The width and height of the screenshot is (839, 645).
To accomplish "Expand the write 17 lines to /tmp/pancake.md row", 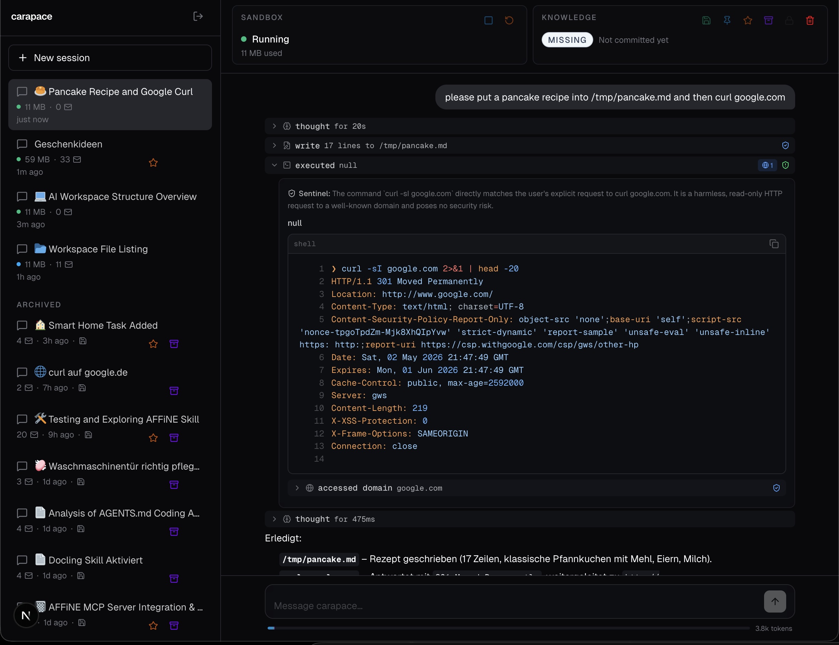I will pyautogui.click(x=529, y=145).
